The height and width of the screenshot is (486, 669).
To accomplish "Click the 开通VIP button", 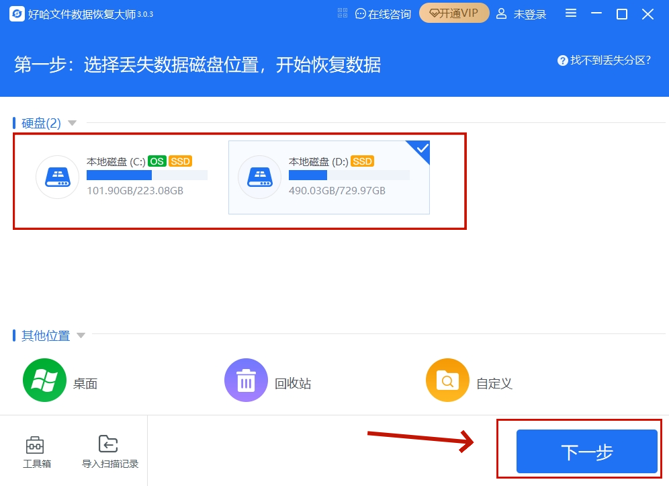I will (x=454, y=13).
